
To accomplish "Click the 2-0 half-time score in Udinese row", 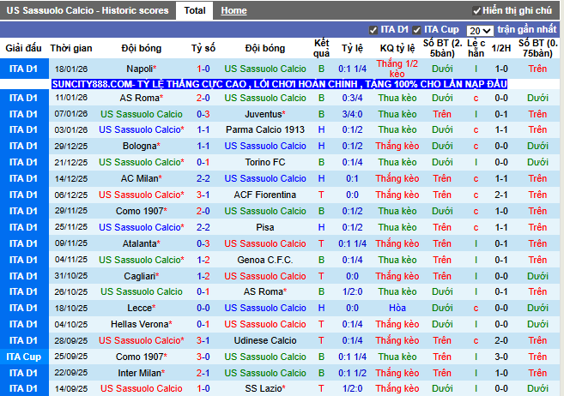I will (x=501, y=340).
